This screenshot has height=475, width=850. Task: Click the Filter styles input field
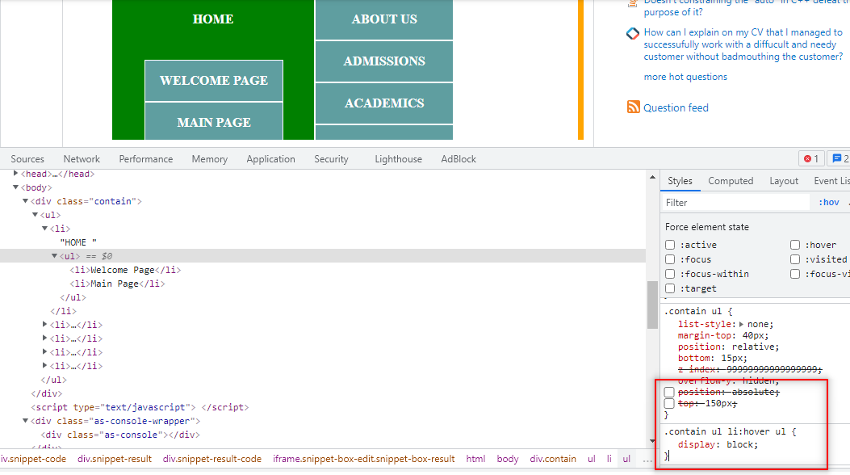coord(736,202)
